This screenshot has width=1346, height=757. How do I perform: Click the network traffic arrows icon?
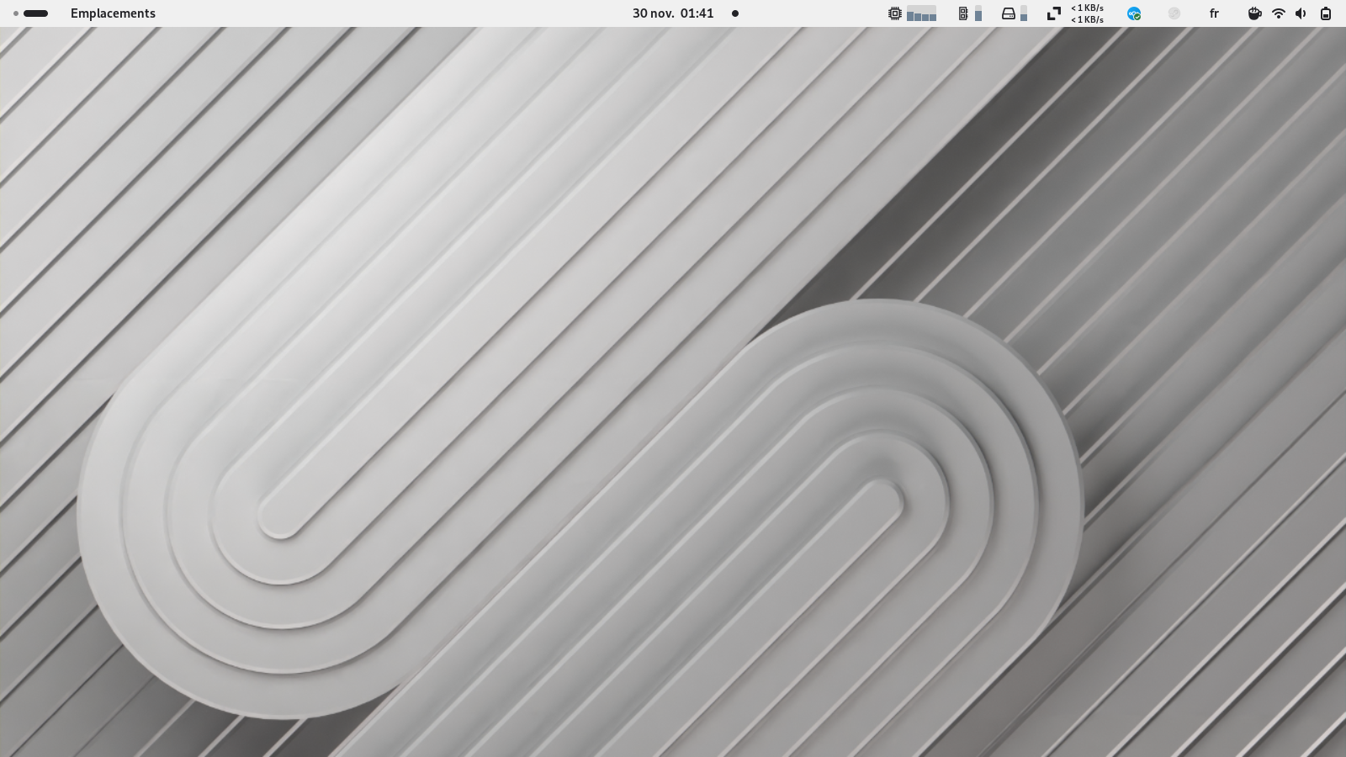1053,13
